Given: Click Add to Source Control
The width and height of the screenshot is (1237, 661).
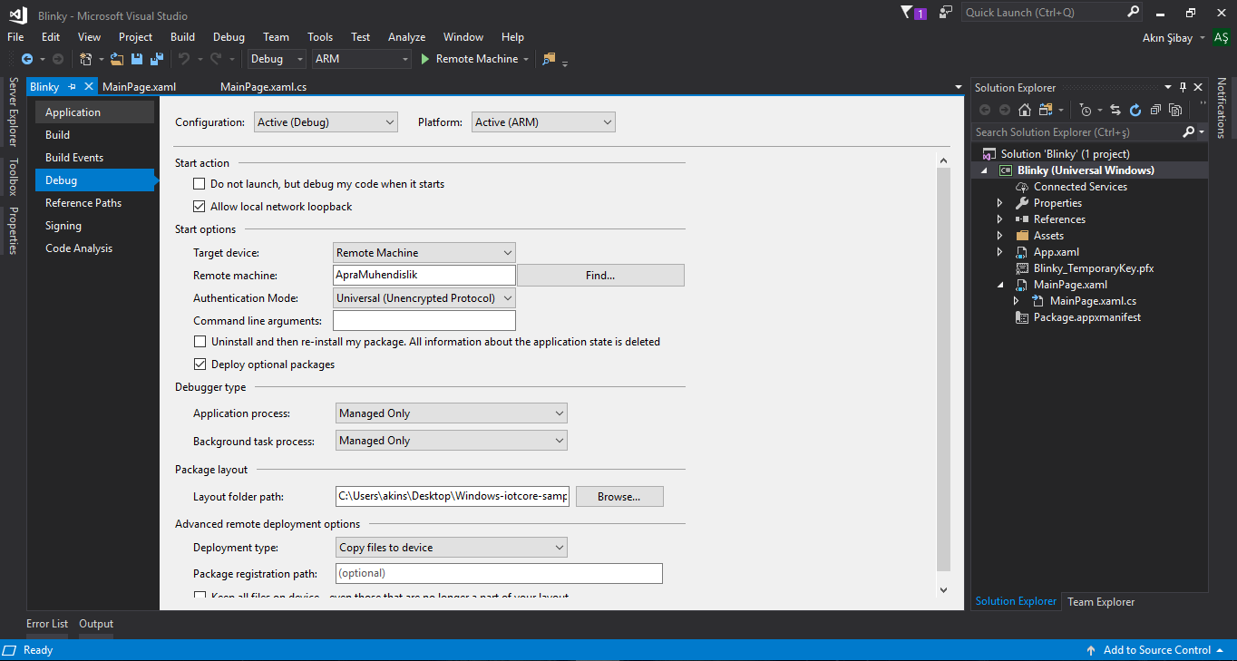Looking at the screenshot, I should coord(1156,650).
